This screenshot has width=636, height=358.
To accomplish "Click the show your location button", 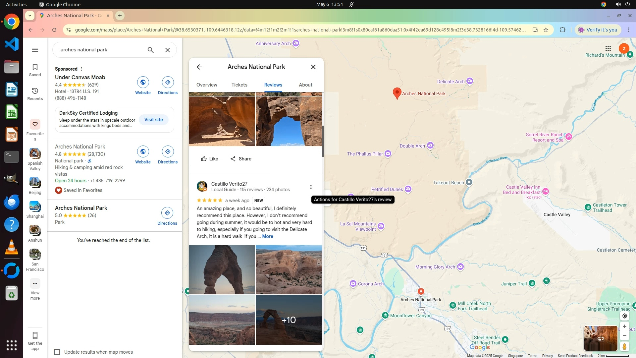I will coord(624,316).
